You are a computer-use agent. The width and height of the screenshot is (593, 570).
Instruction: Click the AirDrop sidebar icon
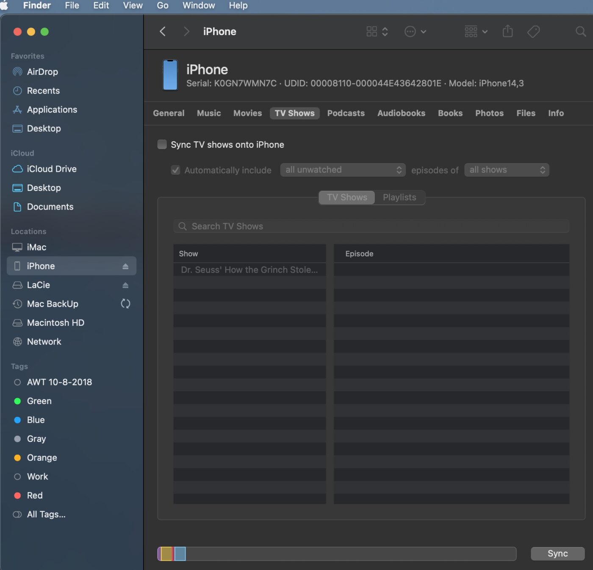pos(17,72)
